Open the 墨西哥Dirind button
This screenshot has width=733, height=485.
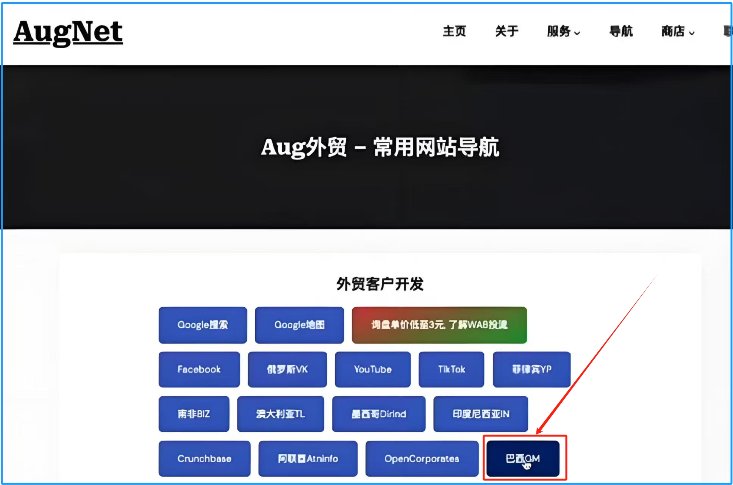(x=379, y=414)
